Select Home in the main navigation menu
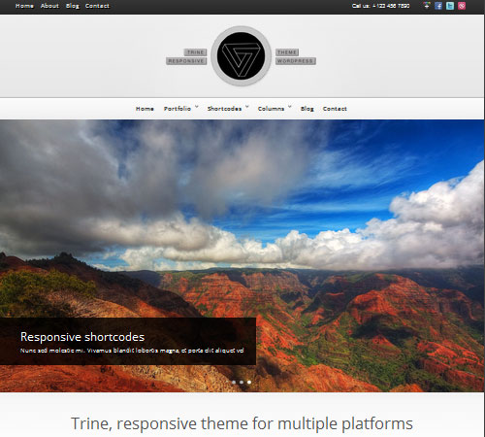 (145, 109)
